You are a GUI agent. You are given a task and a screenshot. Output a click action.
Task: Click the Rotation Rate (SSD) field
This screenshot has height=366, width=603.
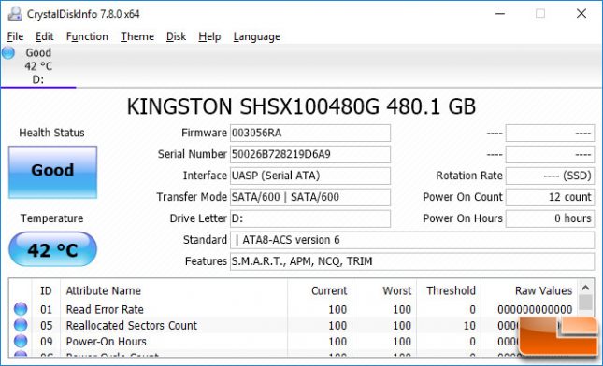(550, 176)
